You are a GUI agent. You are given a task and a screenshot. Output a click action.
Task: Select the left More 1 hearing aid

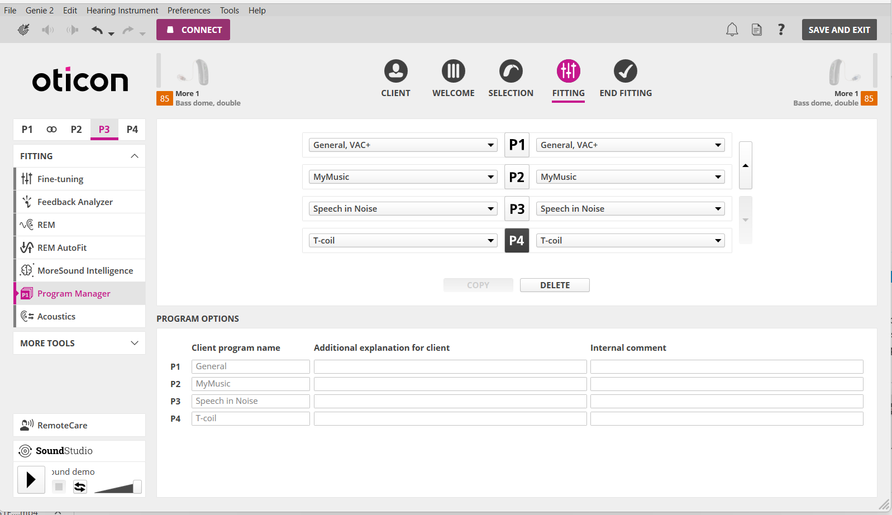point(193,73)
